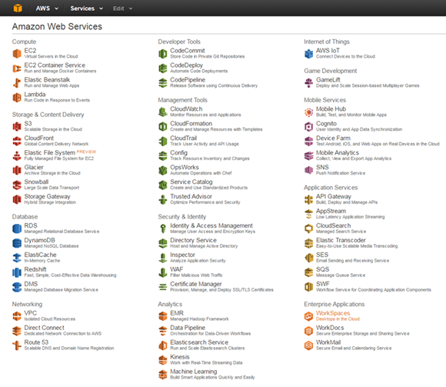Open the Storage Gateway link
The height and width of the screenshot is (387, 446).
pos(47,196)
